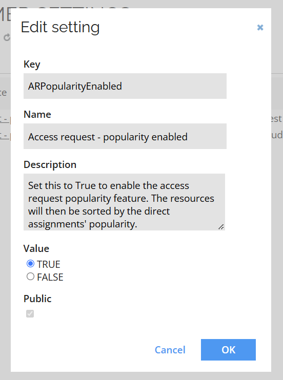Click the Name field label
This screenshot has width=283, height=380.
click(x=37, y=114)
